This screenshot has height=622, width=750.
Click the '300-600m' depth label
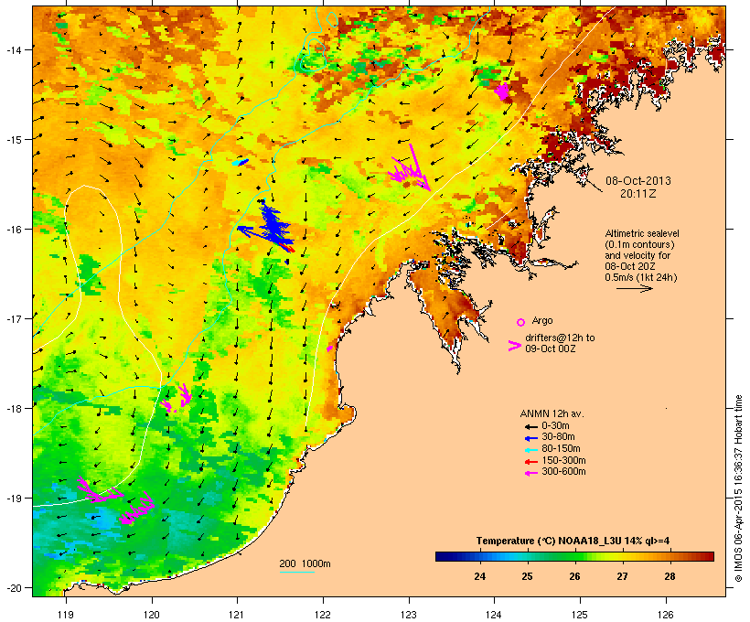pyautogui.click(x=563, y=472)
